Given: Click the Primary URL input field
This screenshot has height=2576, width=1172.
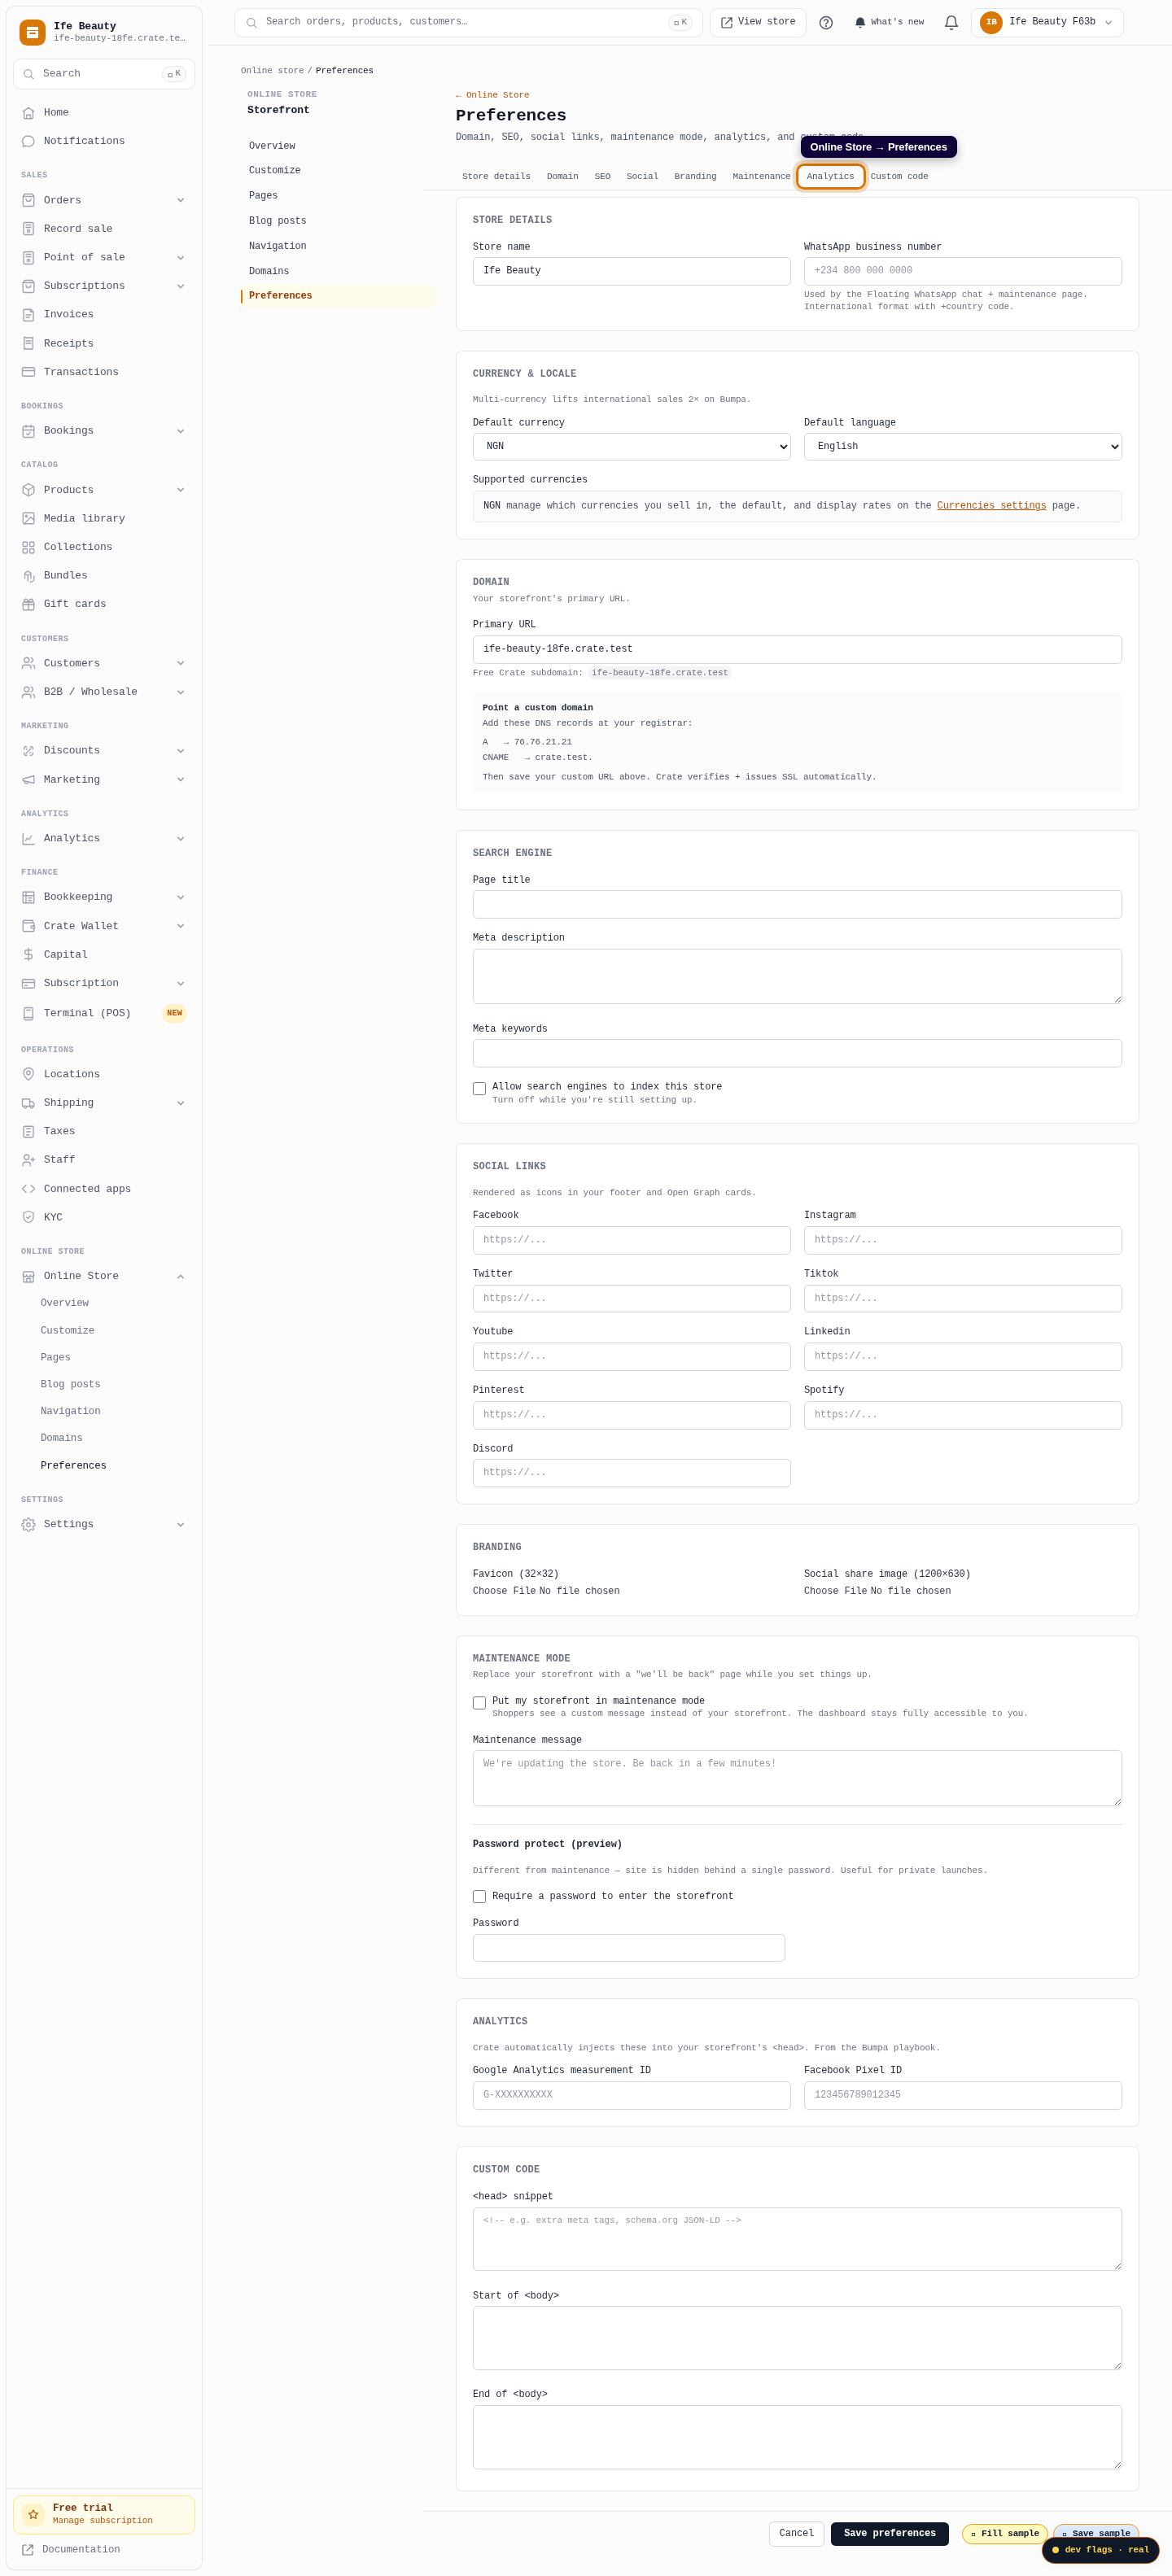Looking at the screenshot, I should click(x=797, y=649).
